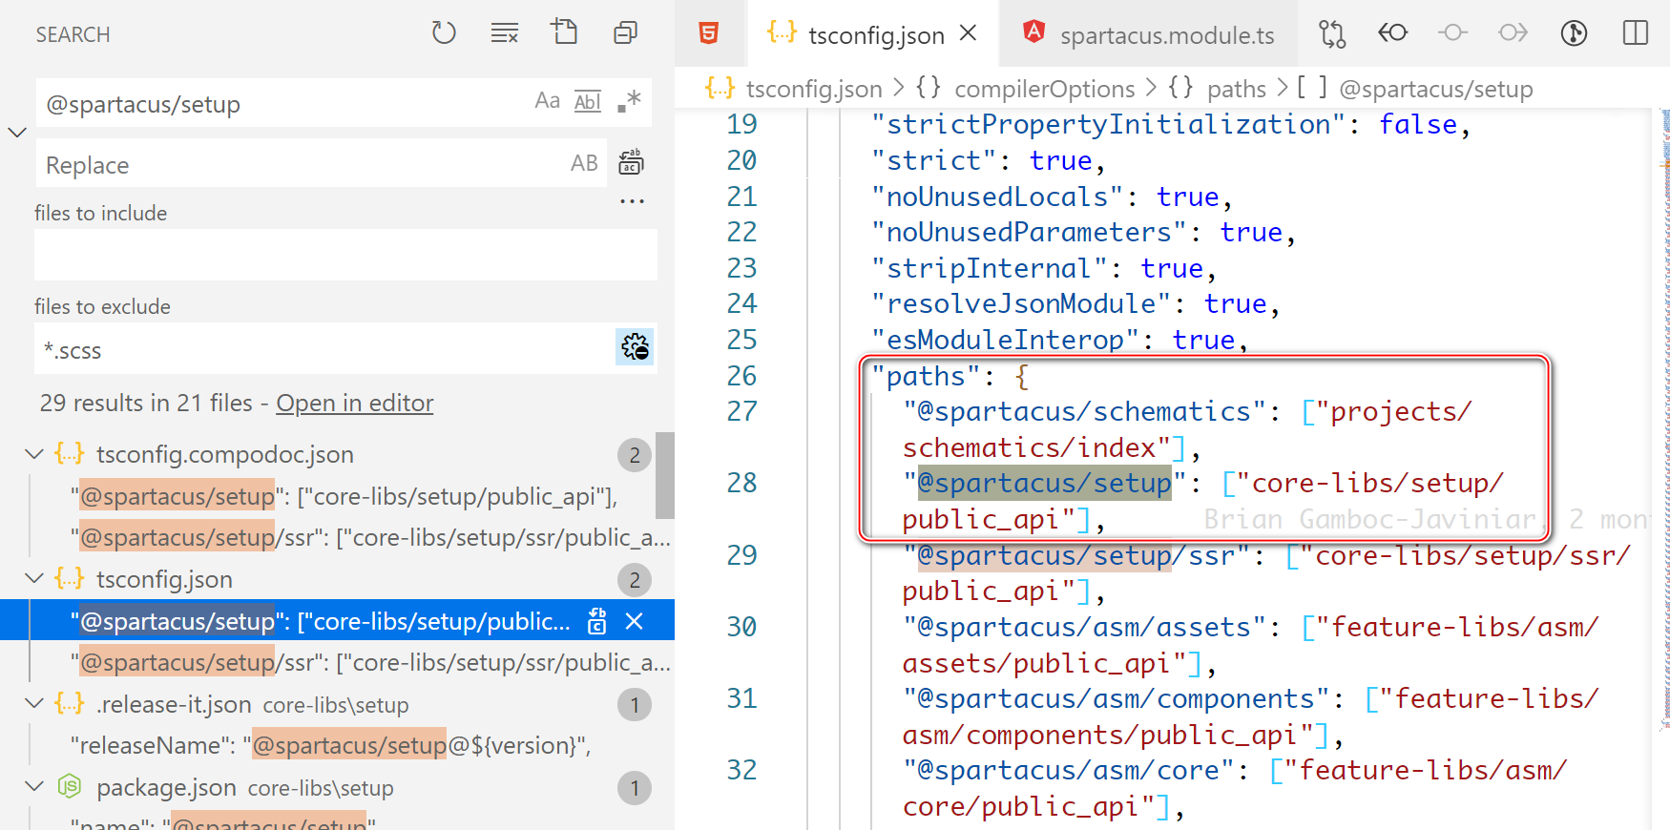The image size is (1670, 830).
Task: Toggle search details ellipsis
Action: click(632, 201)
